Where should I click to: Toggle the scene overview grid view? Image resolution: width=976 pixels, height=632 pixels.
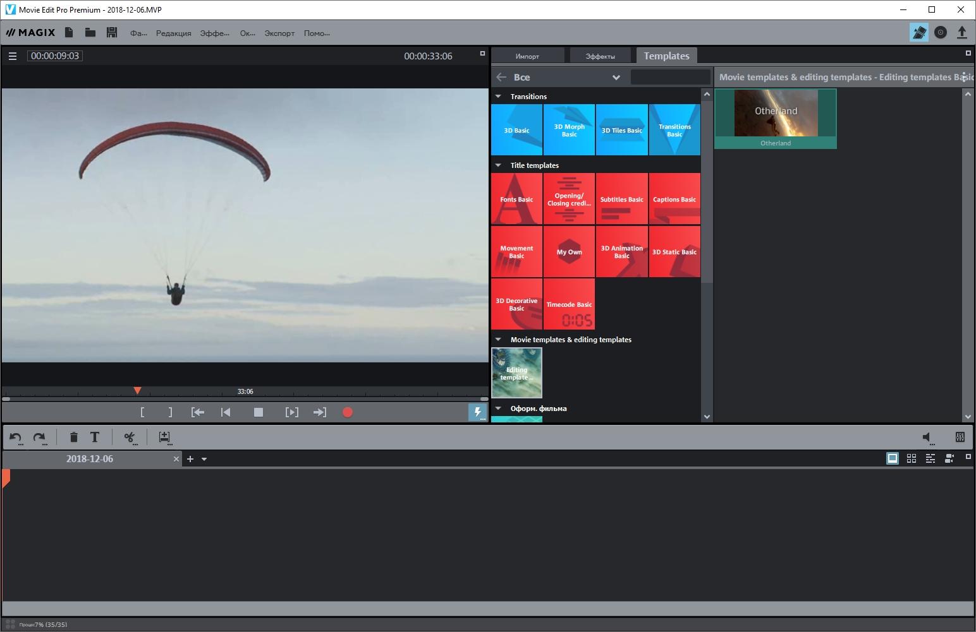[x=911, y=458]
